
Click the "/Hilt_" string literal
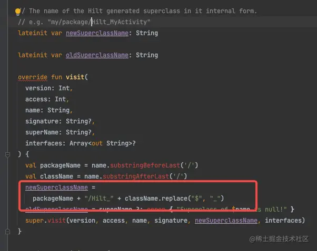point(99,198)
